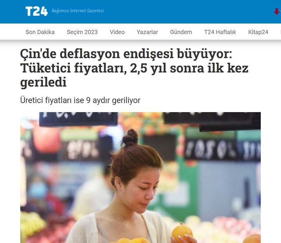Image resolution: width=281 pixels, height=243 pixels.
Task: Click the red down arrow in header
Action: 277,12
